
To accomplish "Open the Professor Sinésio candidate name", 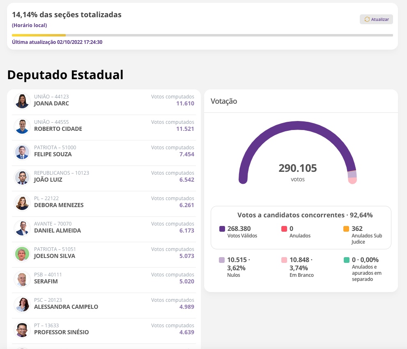I will 61,332.
